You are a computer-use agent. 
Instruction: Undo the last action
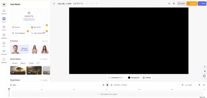pos(92,4)
